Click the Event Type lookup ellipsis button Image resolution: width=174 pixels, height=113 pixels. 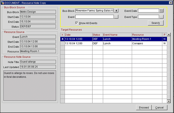(161, 17)
